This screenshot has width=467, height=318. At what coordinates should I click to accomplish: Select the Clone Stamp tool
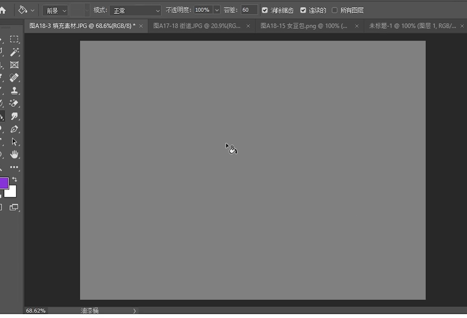click(14, 91)
